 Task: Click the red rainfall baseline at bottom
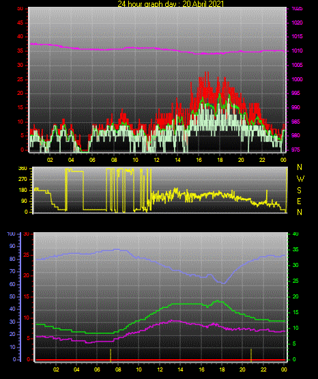pos(160,360)
